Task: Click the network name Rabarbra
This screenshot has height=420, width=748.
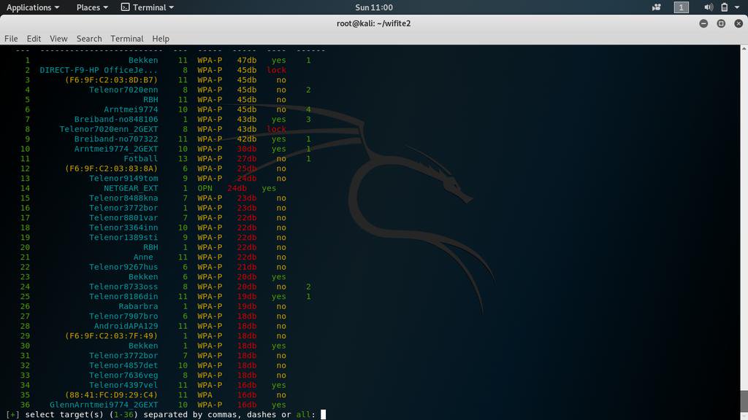Action: 138,306
